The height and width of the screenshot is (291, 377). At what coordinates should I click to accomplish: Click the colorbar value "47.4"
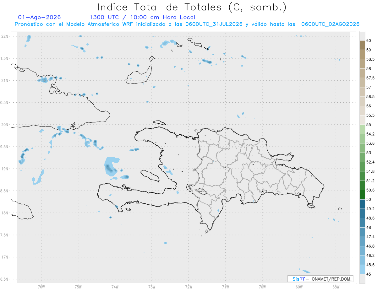click(x=370, y=237)
